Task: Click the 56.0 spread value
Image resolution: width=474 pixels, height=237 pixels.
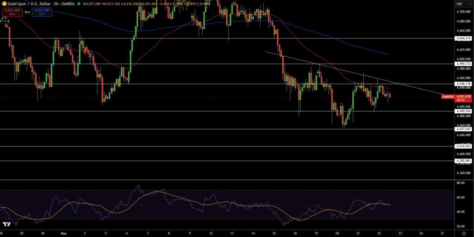Action: 27,12
